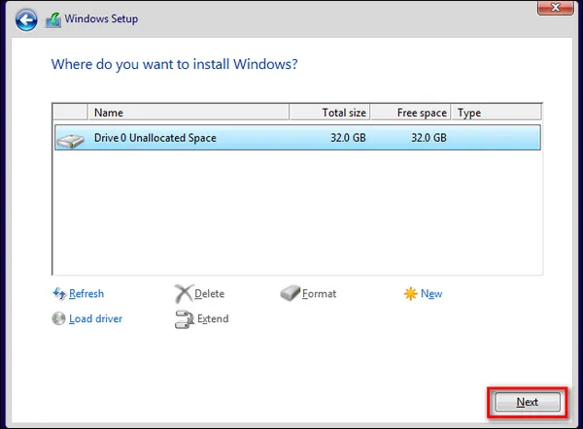Click the Format drive icon

tap(290, 294)
